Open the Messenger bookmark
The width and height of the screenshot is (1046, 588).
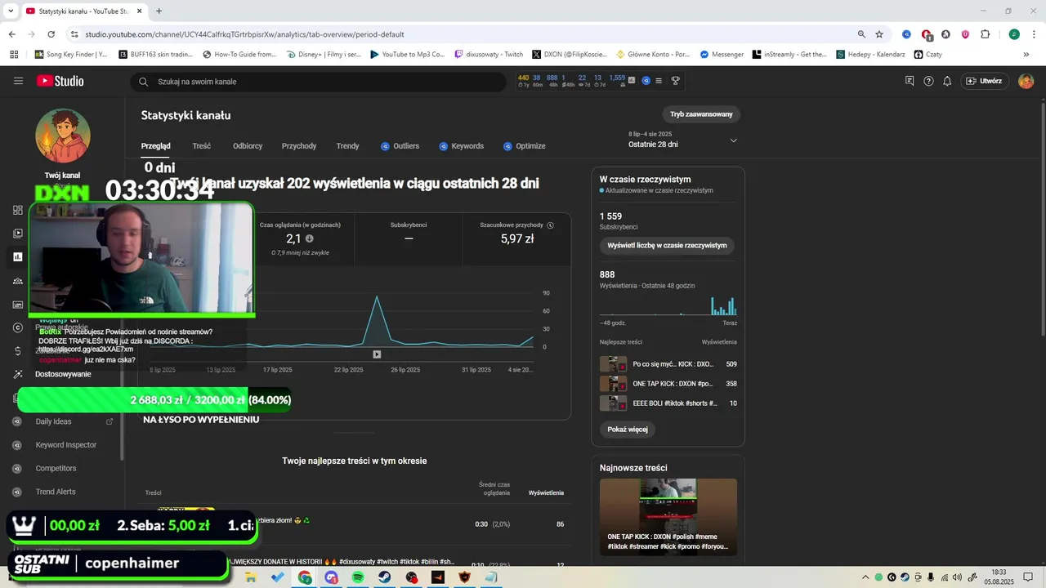click(721, 55)
